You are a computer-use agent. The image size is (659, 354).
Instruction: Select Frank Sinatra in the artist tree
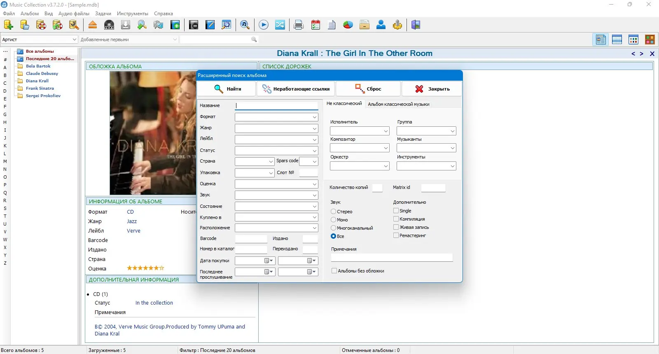pos(40,88)
